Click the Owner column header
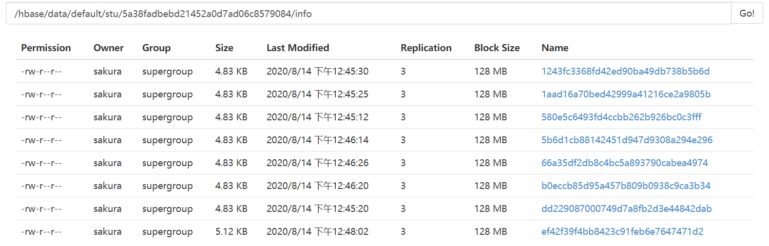Image resolution: width=769 pixels, height=246 pixels. (x=109, y=48)
